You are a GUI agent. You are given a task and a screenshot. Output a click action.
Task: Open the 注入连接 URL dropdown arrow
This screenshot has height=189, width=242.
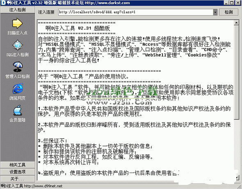click(215, 12)
